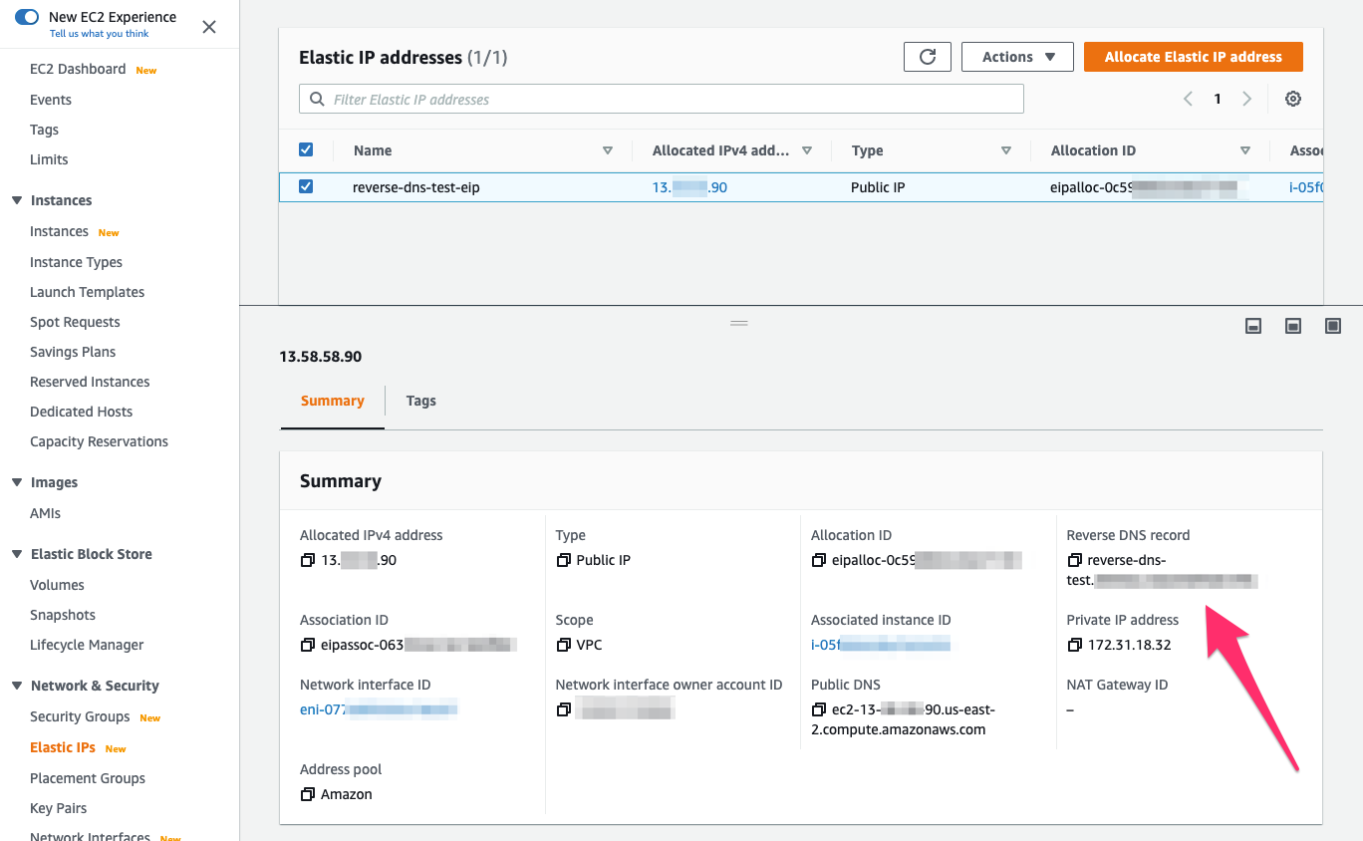Copy the Private IP address 172.31.18.32
This screenshot has width=1363, height=841.
click(x=1074, y=646)
